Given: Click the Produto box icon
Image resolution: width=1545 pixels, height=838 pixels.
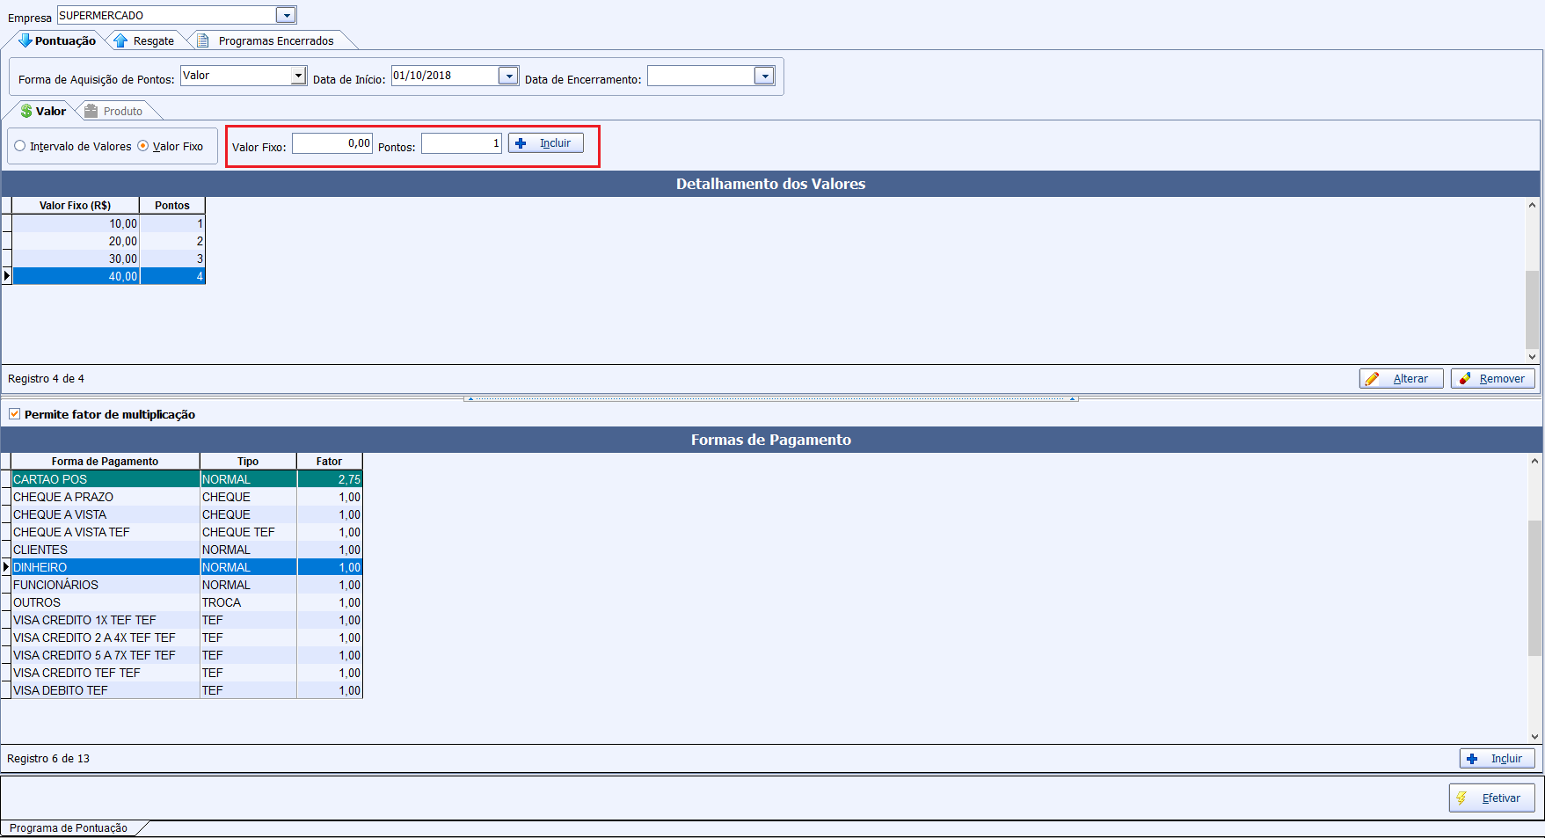Looking at the screenshot, I should point(91,111).
